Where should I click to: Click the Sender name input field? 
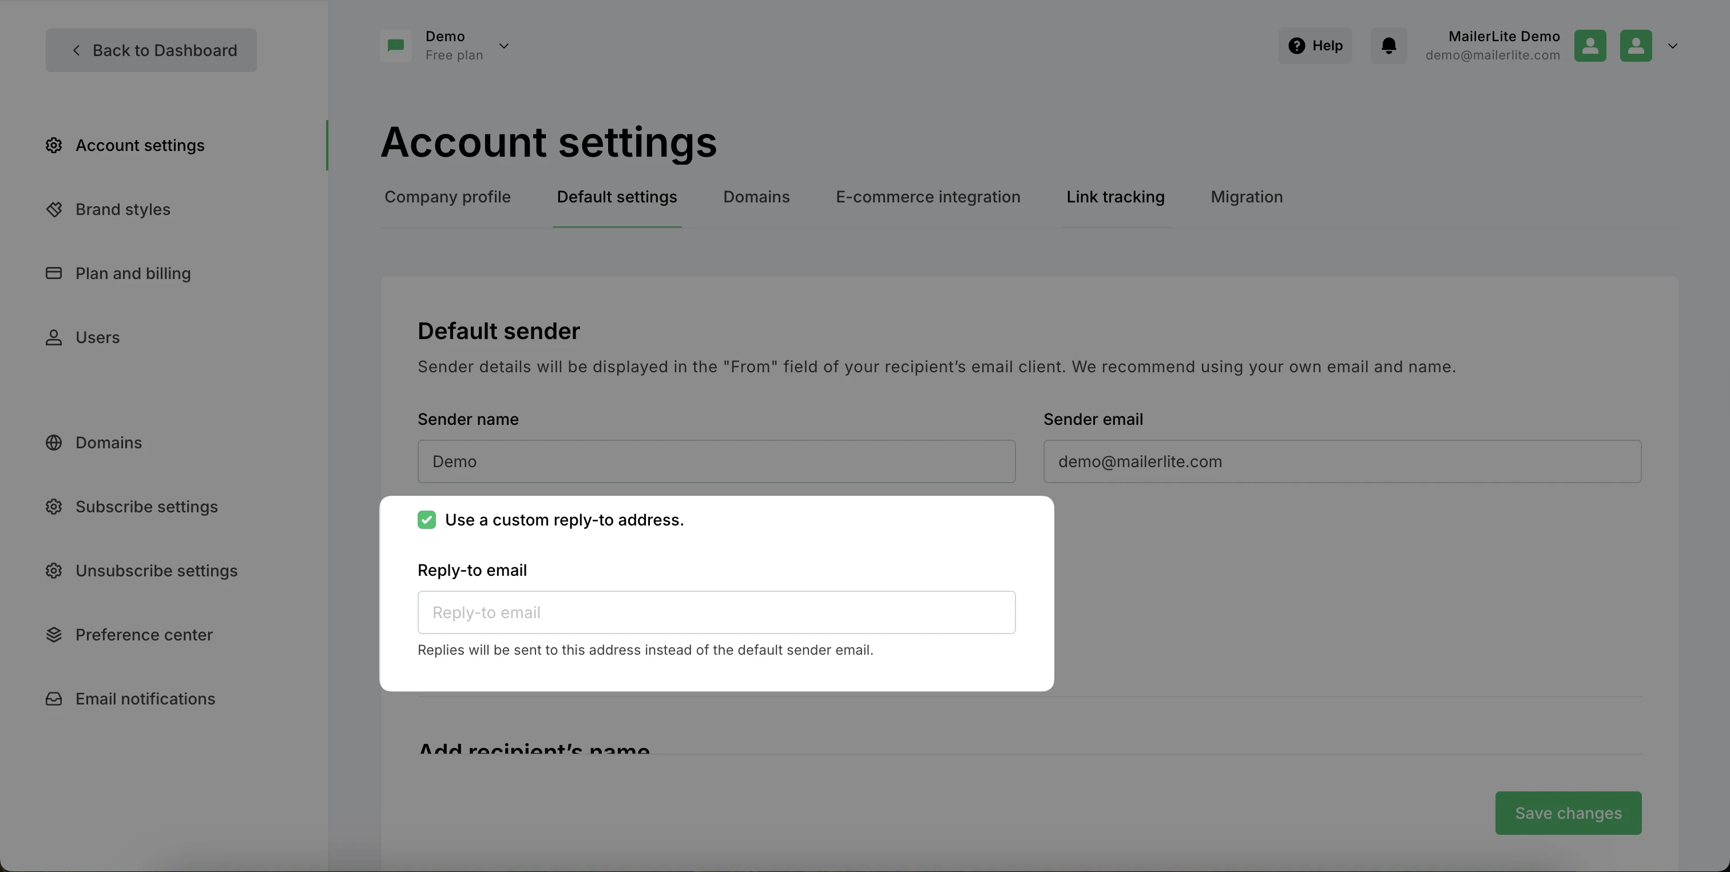coord(717,461)
